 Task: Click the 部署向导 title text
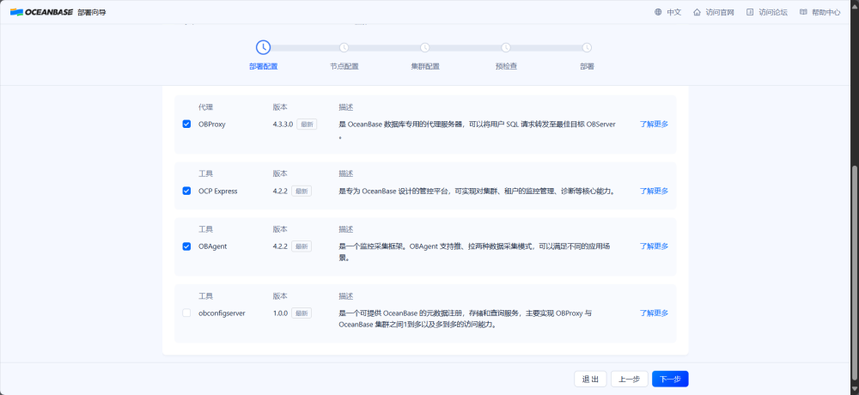(x=92, y=12)
